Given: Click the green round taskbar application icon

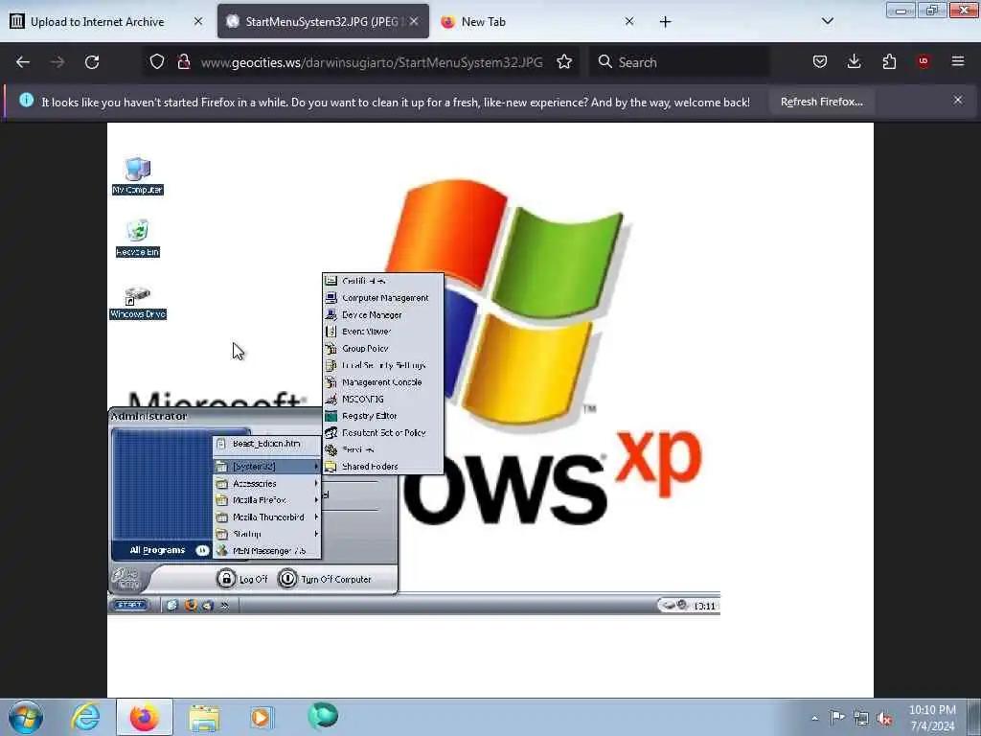Looking at the screenshot, I should (x=323, y=716).
